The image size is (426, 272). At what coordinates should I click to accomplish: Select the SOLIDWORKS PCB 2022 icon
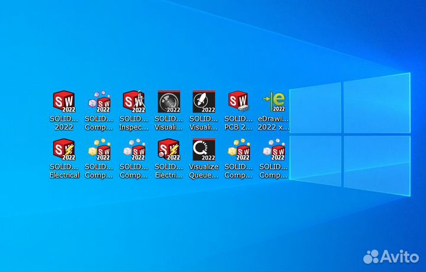click(x=238, y=102)
